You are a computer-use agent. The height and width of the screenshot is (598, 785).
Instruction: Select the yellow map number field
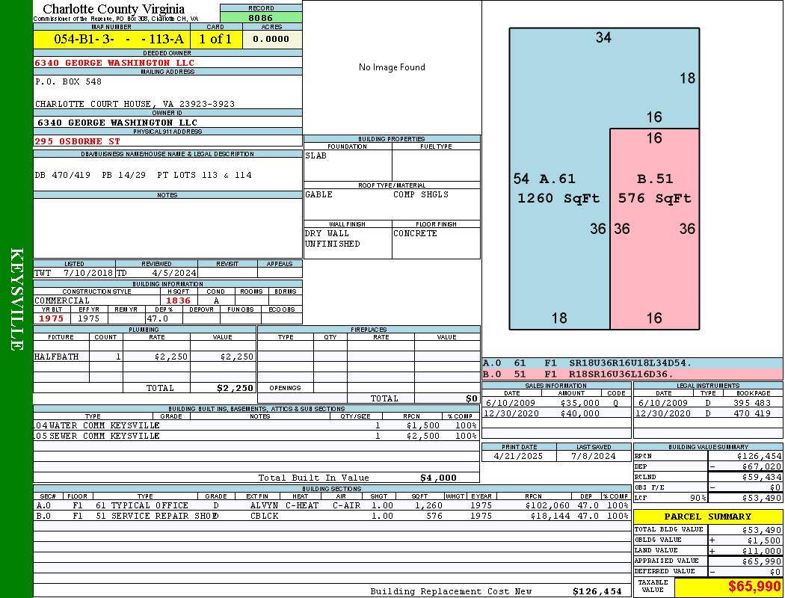pos(112,40)
